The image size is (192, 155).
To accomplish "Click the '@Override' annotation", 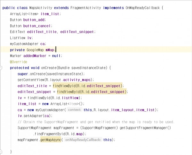I will pyautogui.click(x=19, y=62).
